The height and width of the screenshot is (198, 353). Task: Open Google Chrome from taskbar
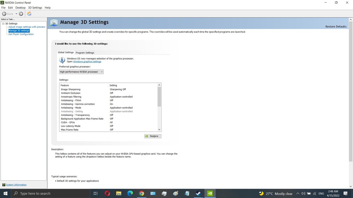pyautogui.click(x=142, y=193)
